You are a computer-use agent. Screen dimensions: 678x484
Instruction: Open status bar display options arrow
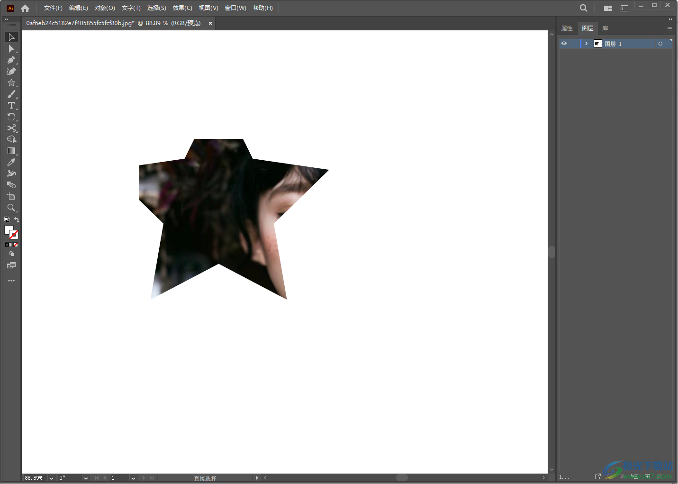point(257,478)
